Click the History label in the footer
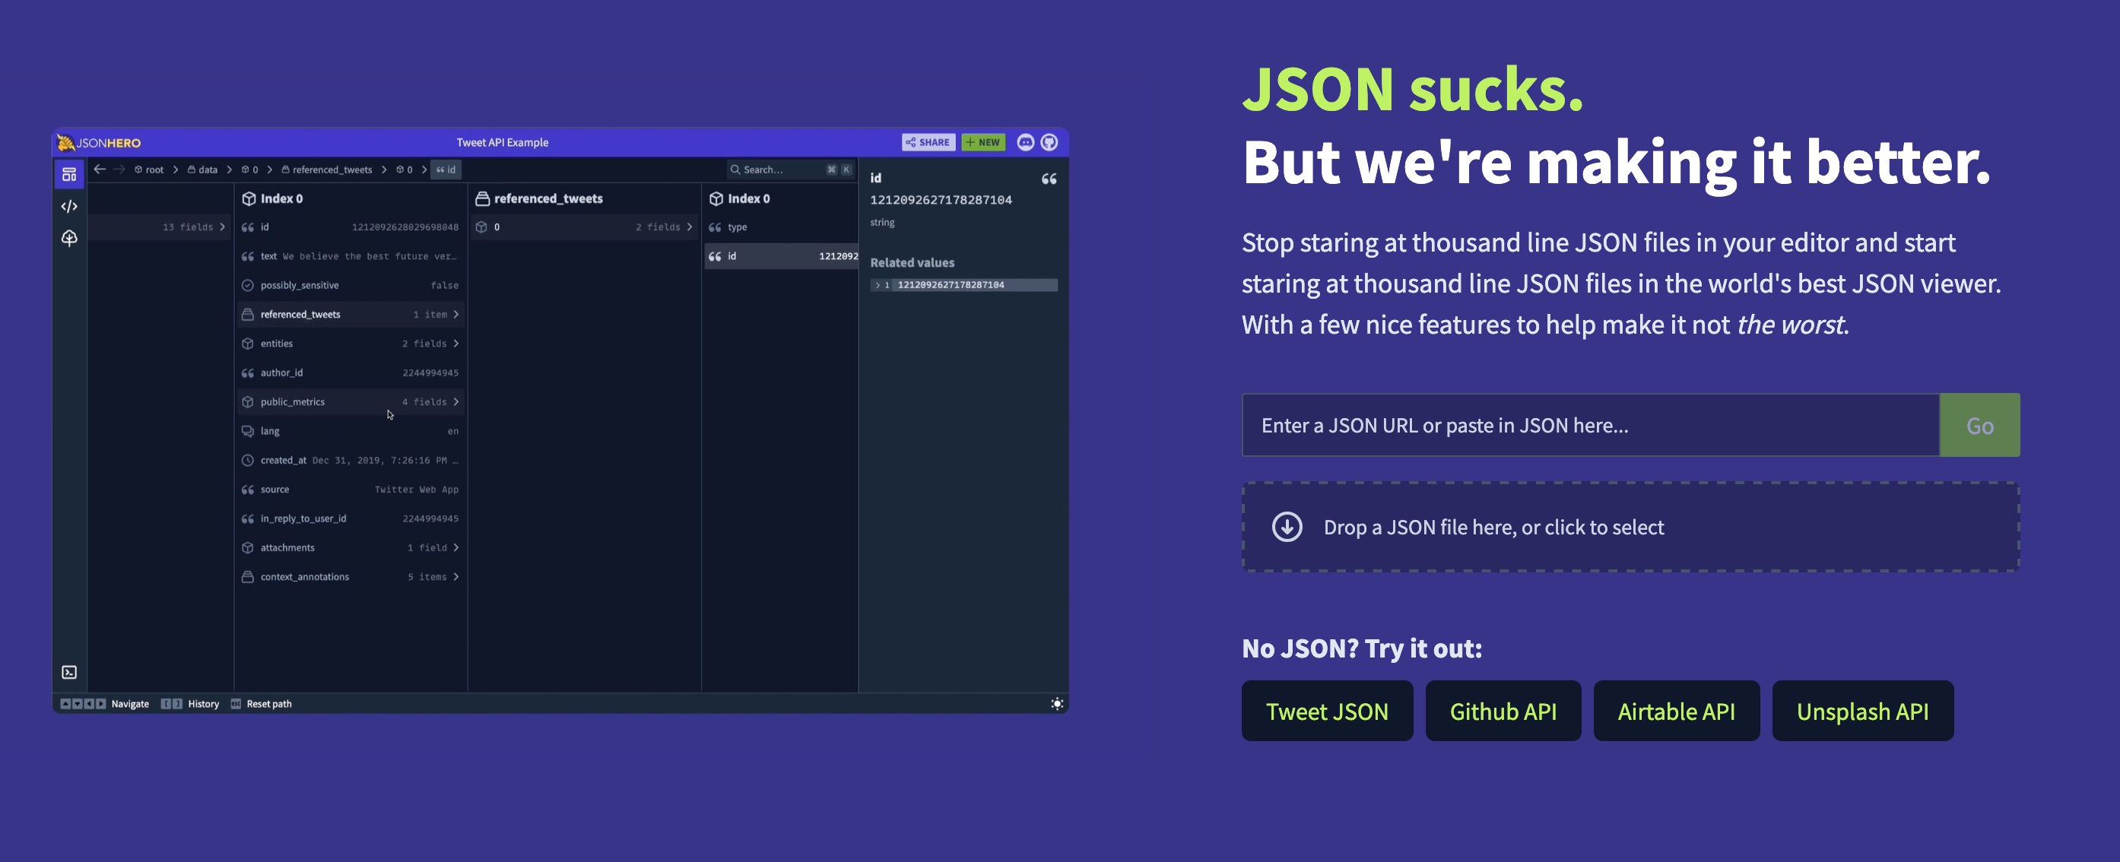This screenshot has width=2120, height=862. [203, 704]
